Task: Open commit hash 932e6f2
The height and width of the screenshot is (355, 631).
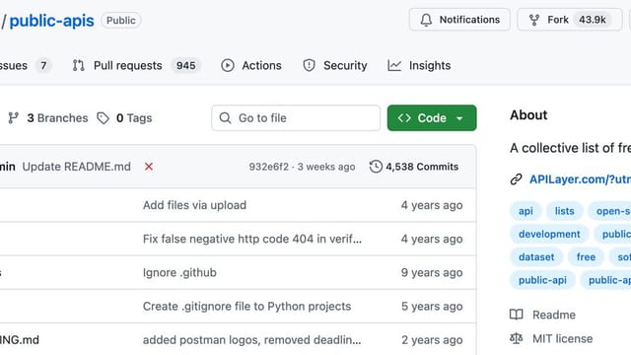Action: 268,167
